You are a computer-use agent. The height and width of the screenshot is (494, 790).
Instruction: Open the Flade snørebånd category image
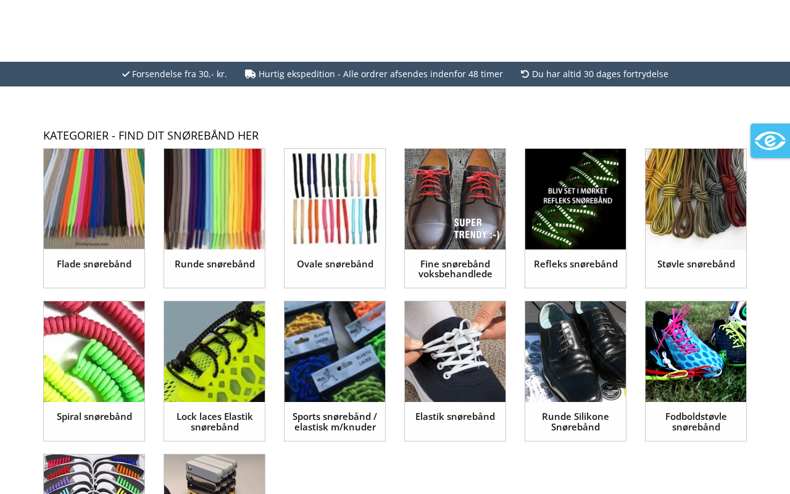(94, 199)
